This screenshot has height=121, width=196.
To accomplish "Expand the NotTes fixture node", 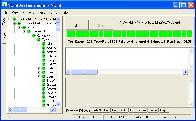I will [x=39, y=105].
